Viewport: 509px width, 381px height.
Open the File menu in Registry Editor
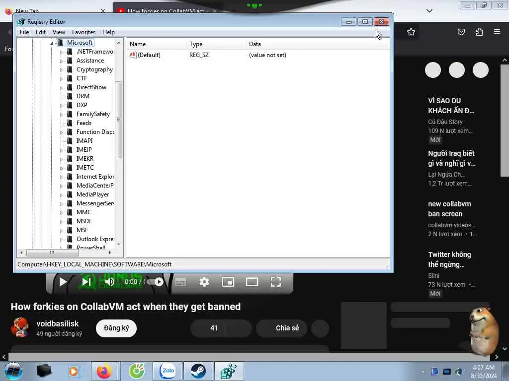coord(24,32)
